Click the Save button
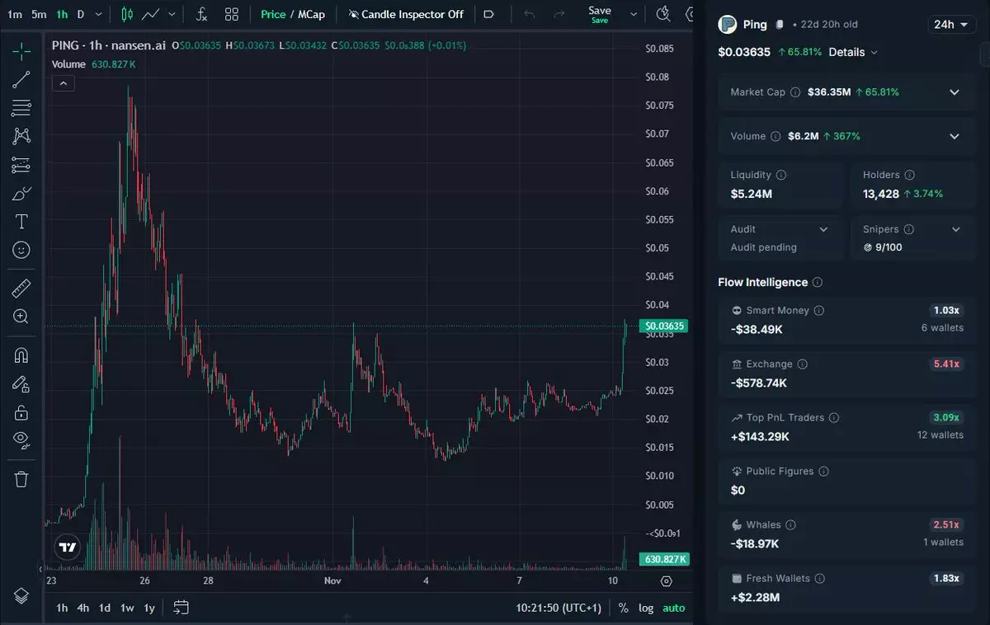 pyautogui.click(x=600, y=14)
